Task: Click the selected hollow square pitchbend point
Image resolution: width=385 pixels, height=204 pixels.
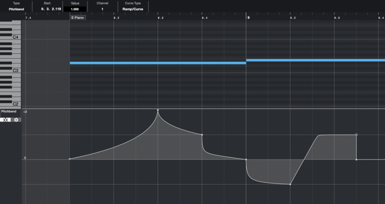Action: 356,135
